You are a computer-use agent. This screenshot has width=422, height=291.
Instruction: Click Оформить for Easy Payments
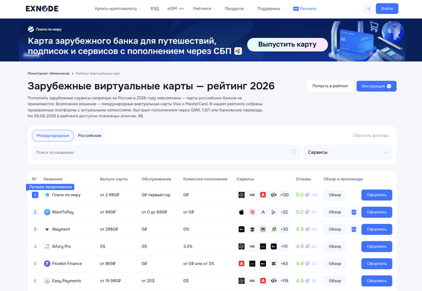(377, 281)
